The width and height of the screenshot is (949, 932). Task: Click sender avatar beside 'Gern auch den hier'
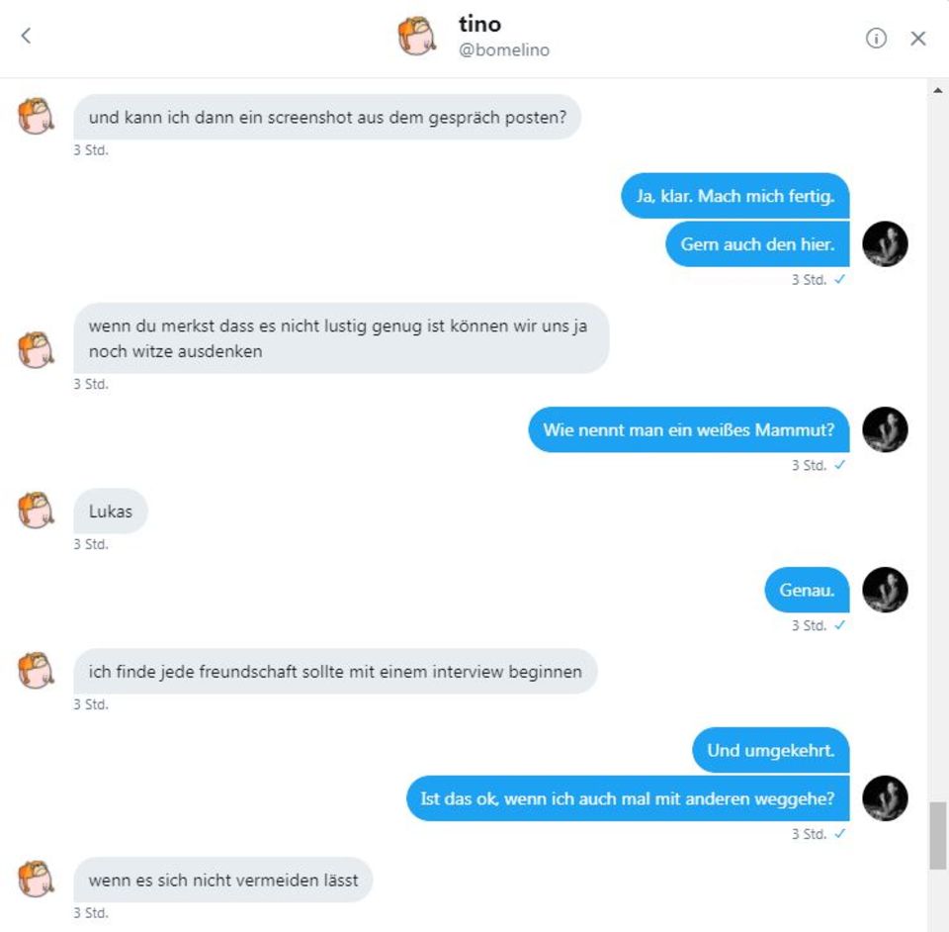point(885,243)
